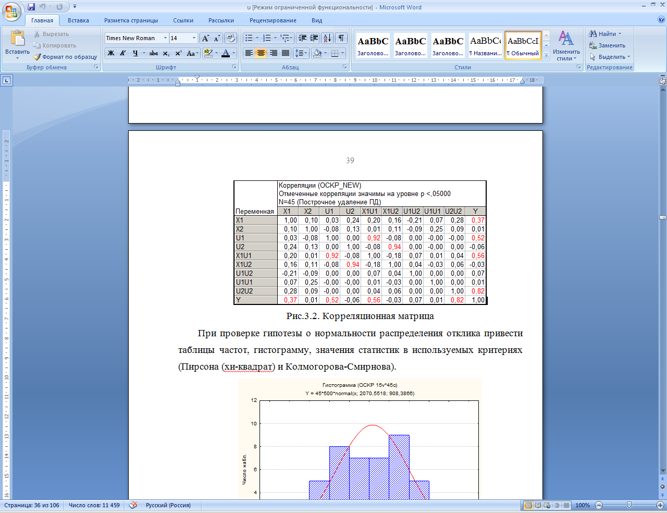The height and width of the screenshot is (513, 667).
Task: Toggle Bold (Ж) formatting
Action: pos(111,53)
